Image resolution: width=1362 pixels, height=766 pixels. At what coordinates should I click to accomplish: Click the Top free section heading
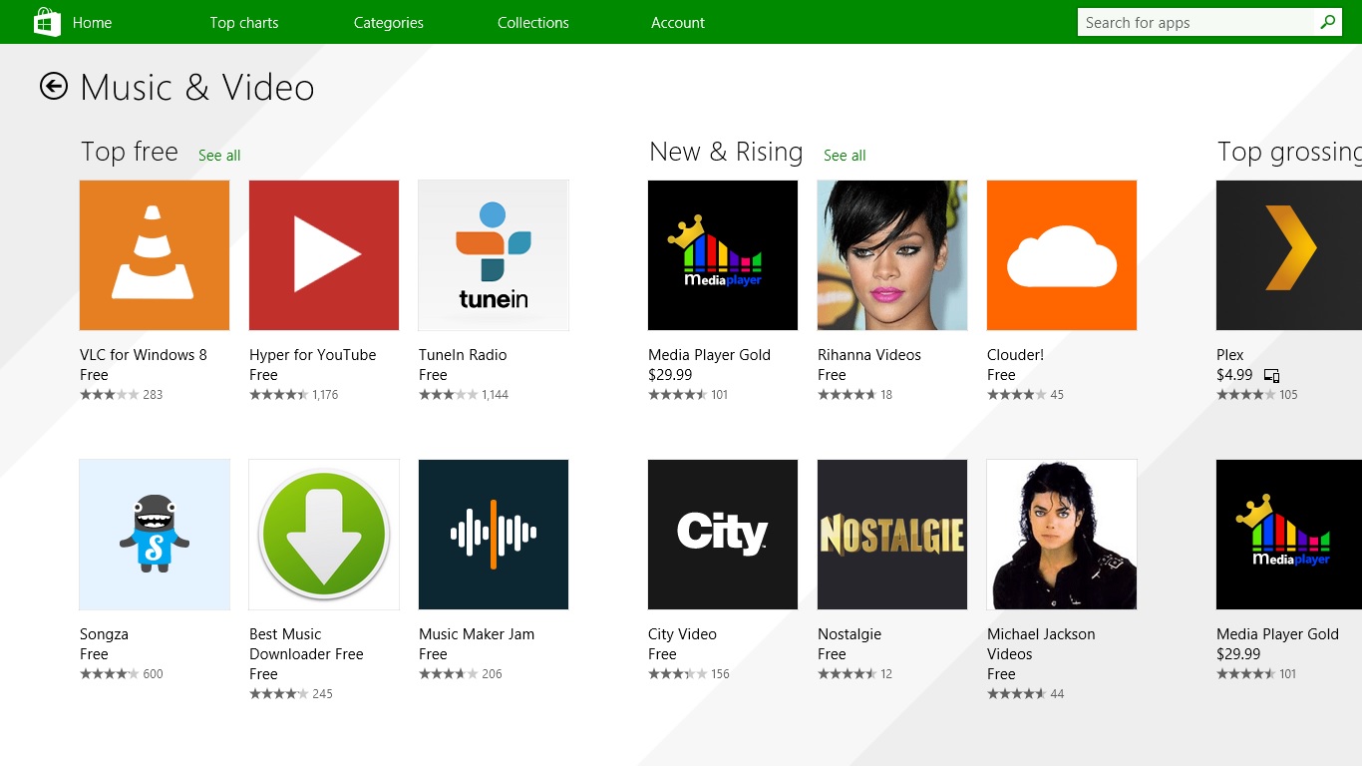[130, 152]
